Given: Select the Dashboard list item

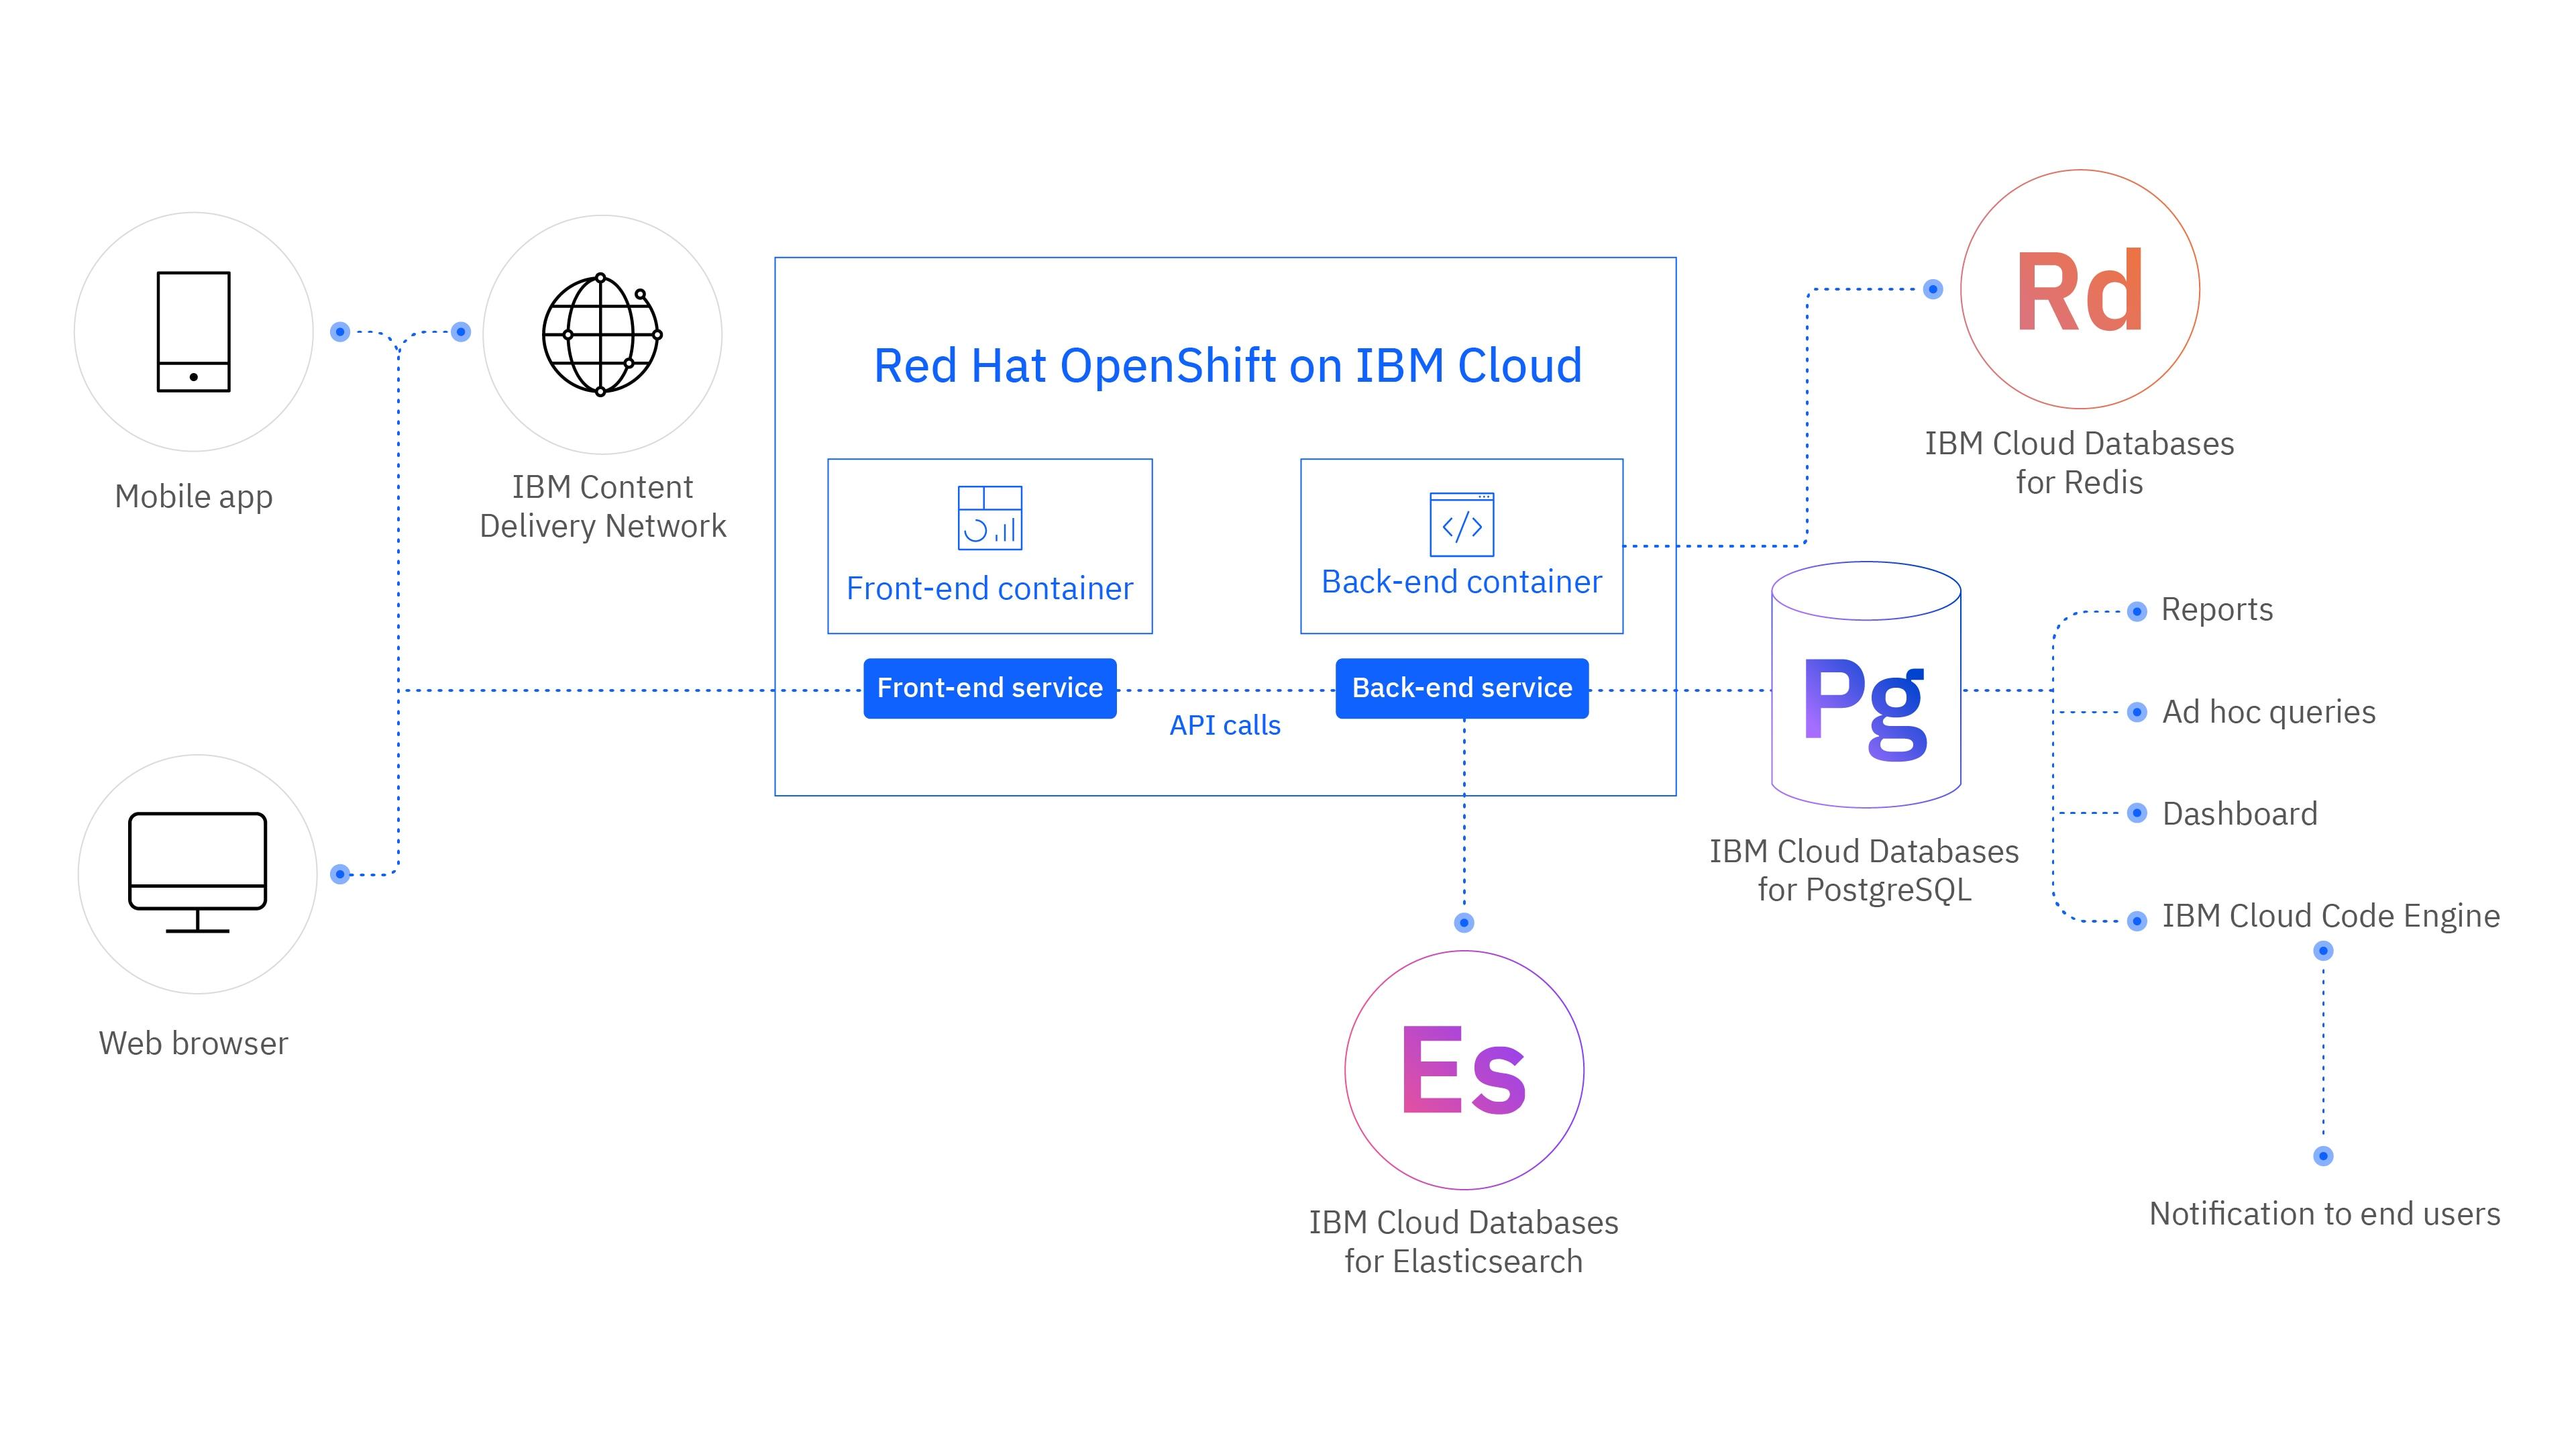Looking at the screenshot, I should 2240,814.
